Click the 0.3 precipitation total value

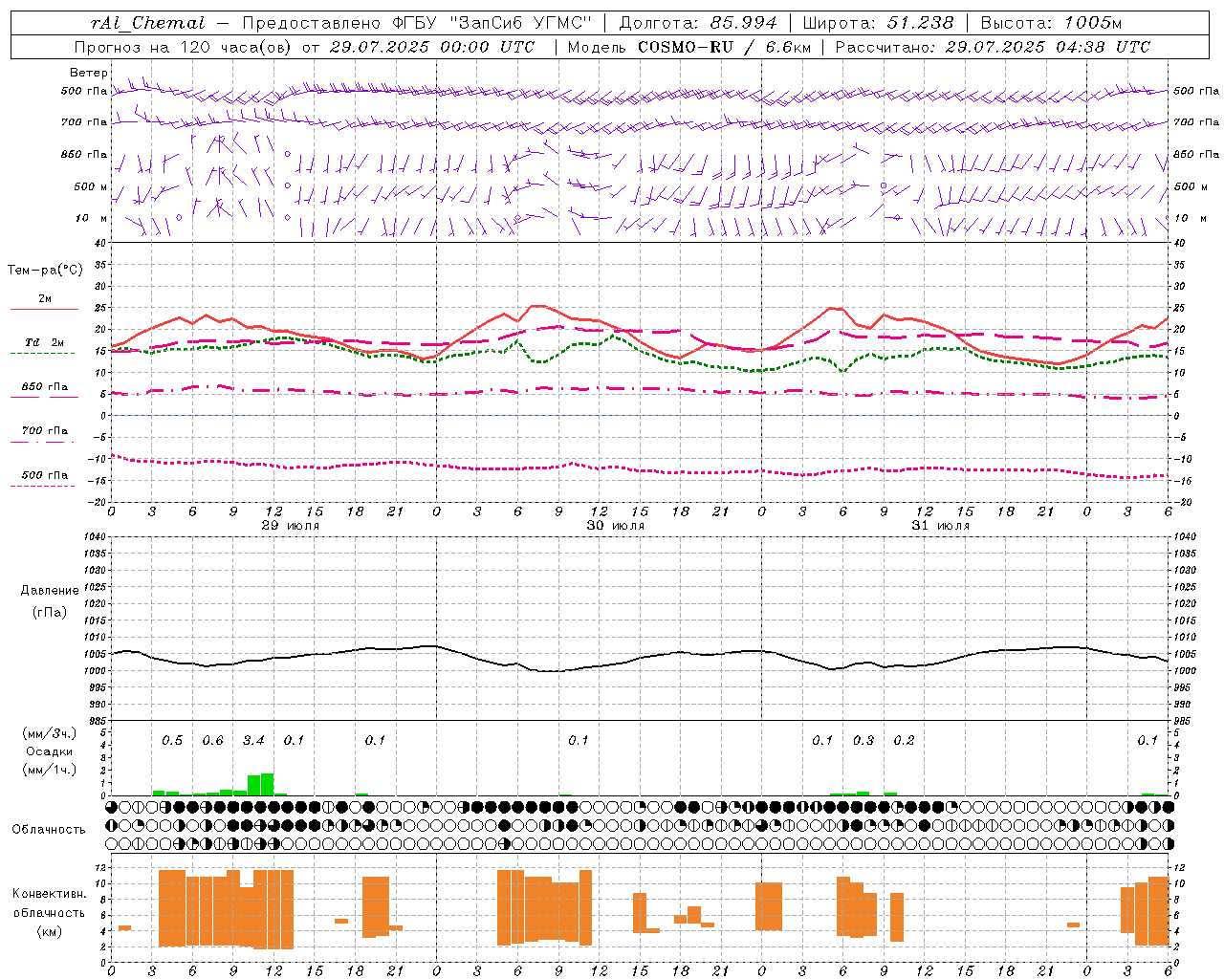(x=863, y=740)
